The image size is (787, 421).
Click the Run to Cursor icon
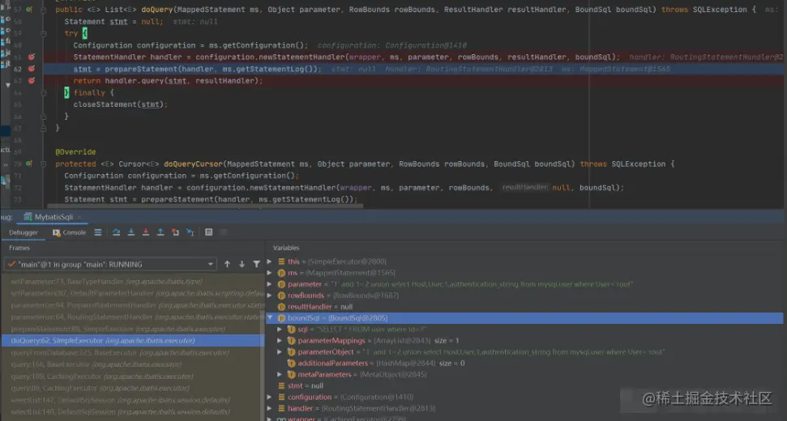tap(190, 232)
